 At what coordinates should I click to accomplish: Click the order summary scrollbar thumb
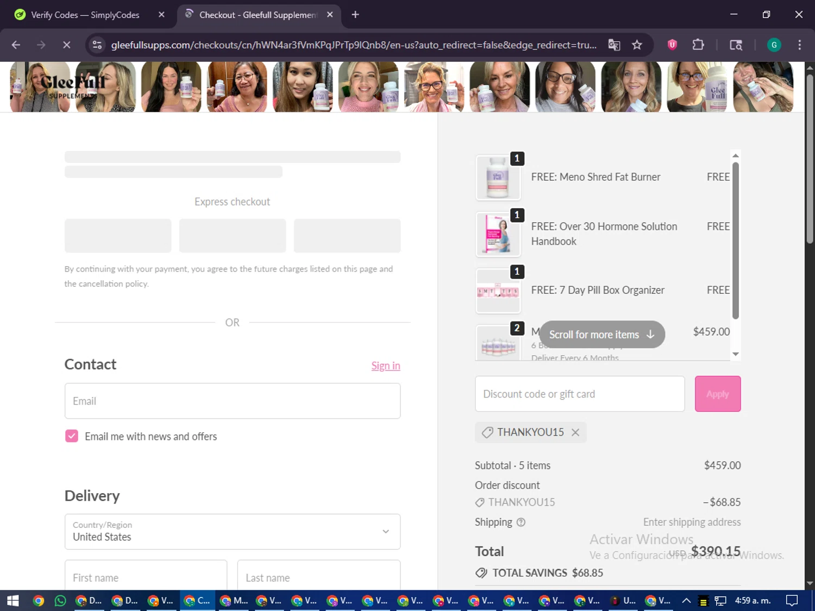tap(736, 240)
